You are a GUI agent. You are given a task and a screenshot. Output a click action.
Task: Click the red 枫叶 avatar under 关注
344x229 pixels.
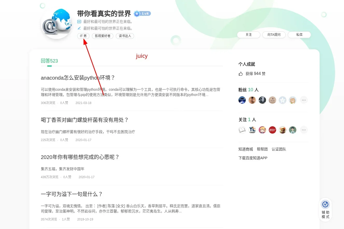point(272,130)
